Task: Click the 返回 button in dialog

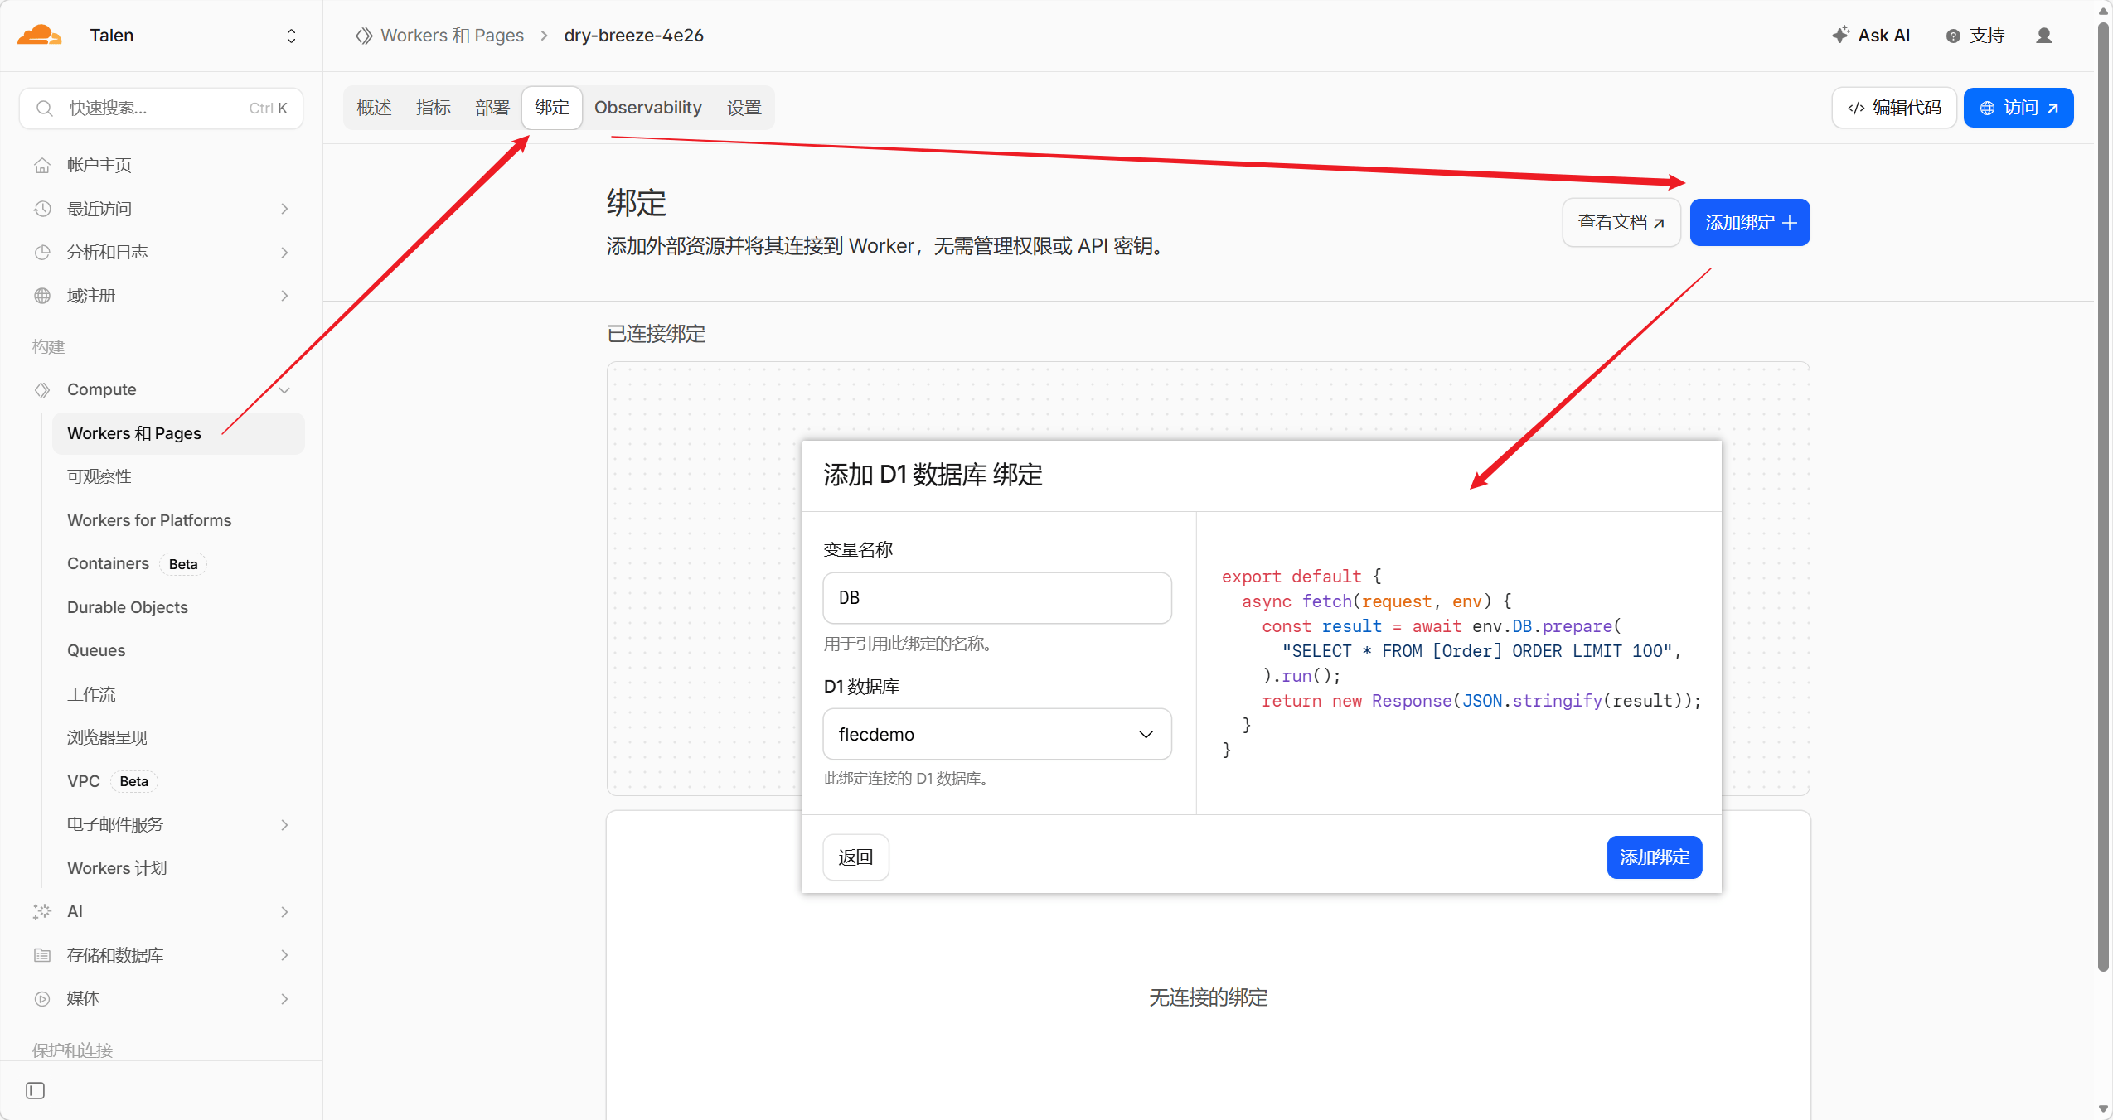Action: tap(855, 857)
